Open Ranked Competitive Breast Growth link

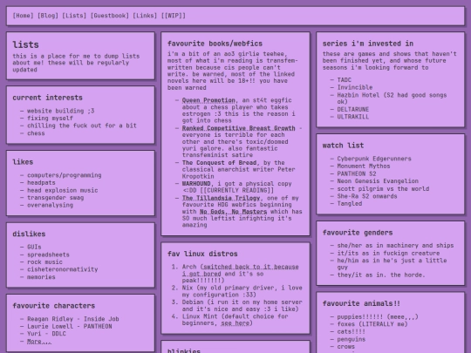pyautogui.click(x=238, y=128)
